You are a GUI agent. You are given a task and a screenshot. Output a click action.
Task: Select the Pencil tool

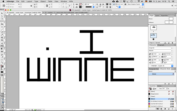(x=2, y=35)
